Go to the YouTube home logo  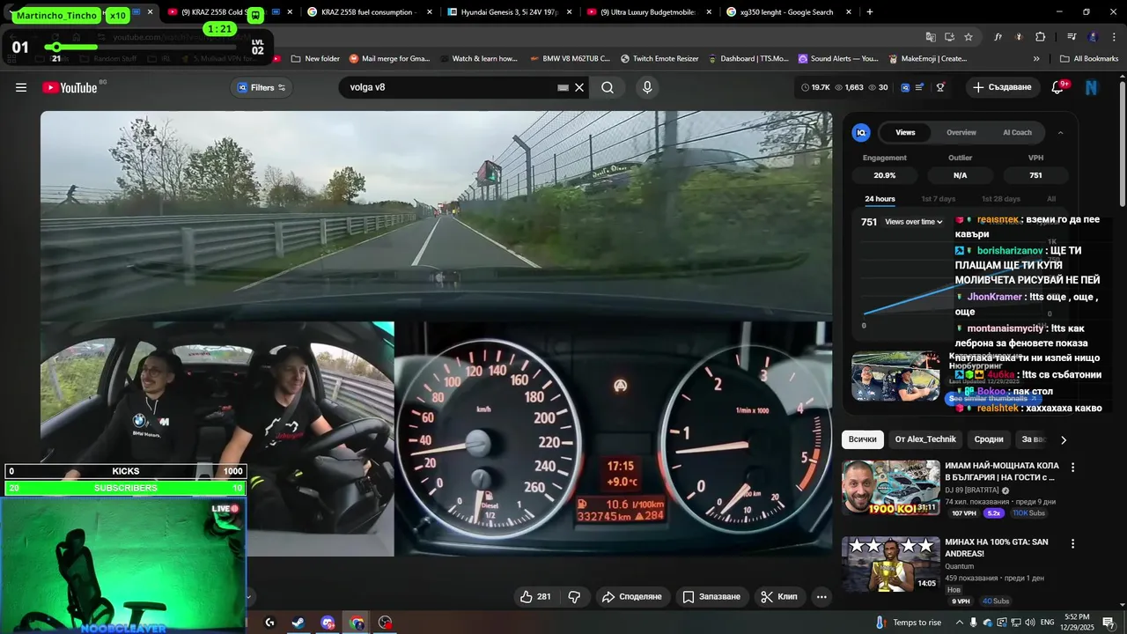tap(70, 87)
